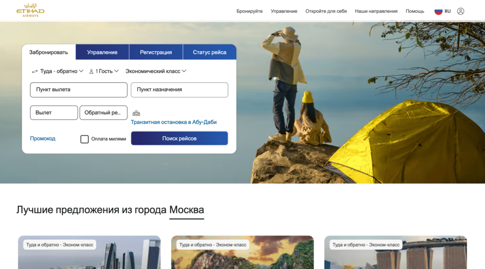This screenshot has height=269, width=485.
Task: Switch to the Управление tab in booking widget
Action: tap(102, 52)
